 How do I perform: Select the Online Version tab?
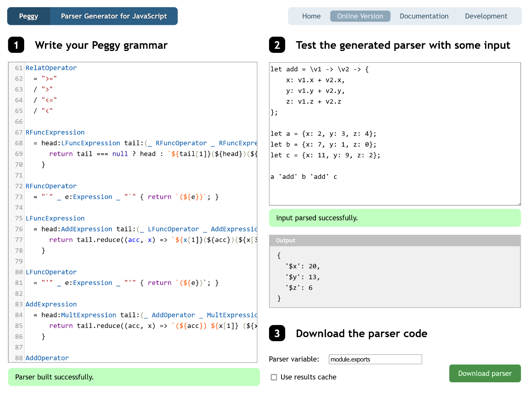(360, 16)
